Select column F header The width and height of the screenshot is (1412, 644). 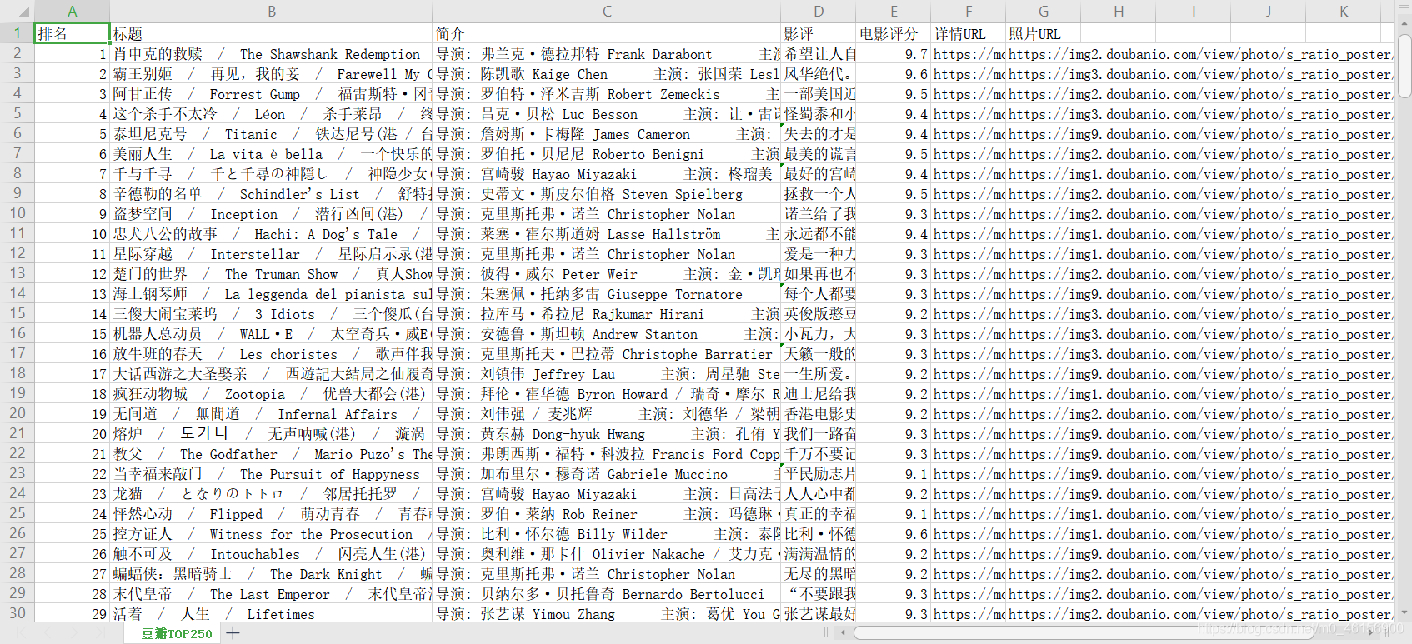click(x=969, y=12)
